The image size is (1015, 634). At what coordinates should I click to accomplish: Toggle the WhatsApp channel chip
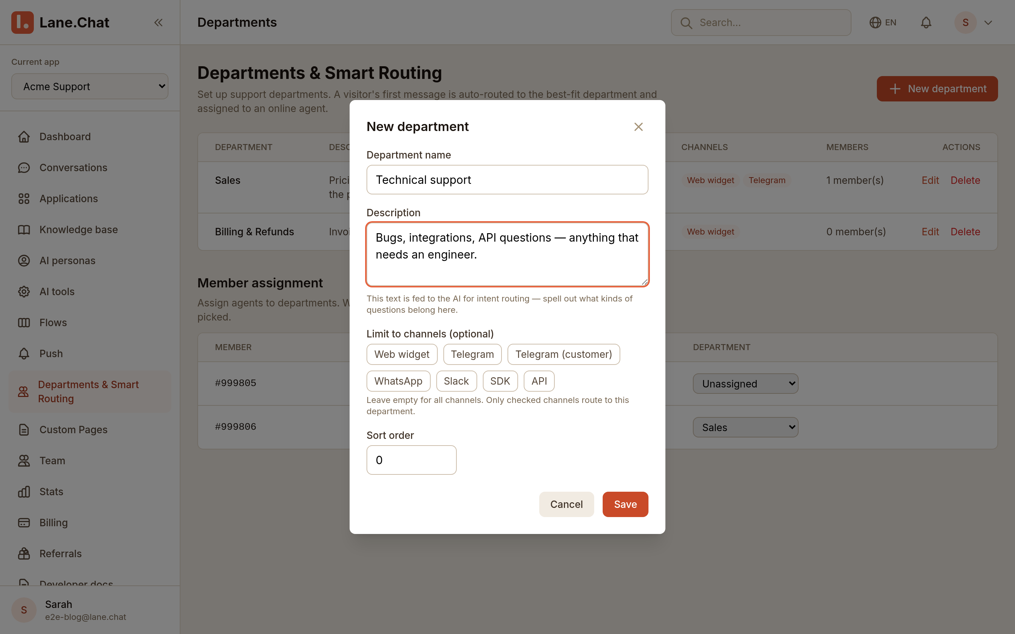(399, 381)
